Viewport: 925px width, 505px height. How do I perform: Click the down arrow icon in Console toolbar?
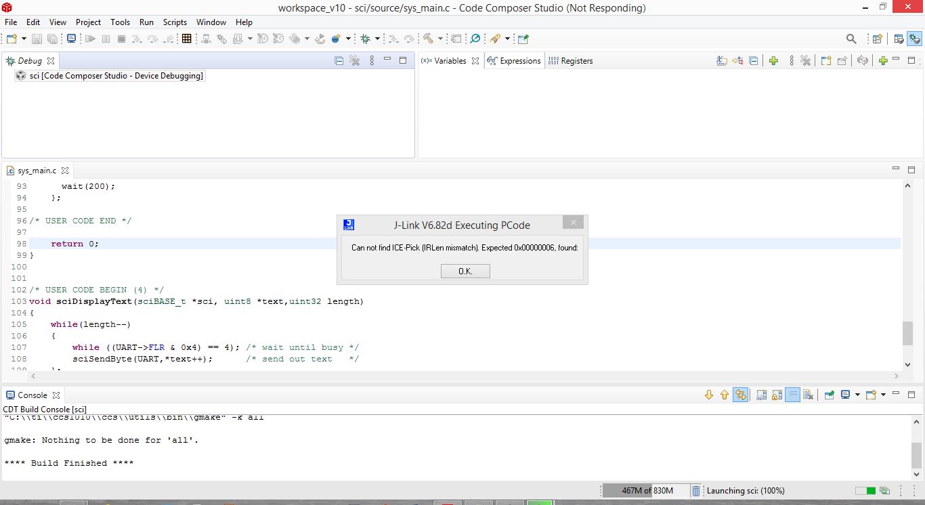click(709, 395)
